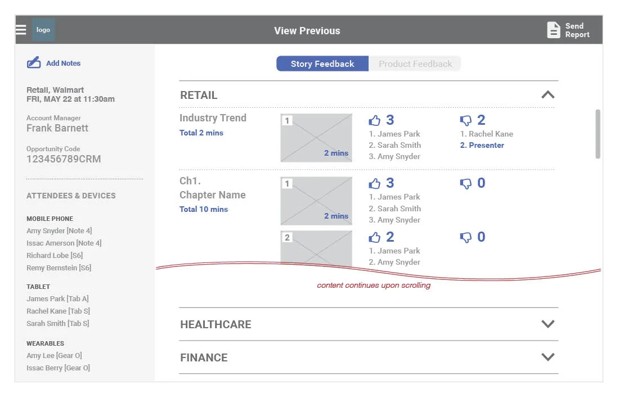This screenshot has height=394, width=619.
Task: Collapse the RETAIL section chevron
Action: (548, 94)
